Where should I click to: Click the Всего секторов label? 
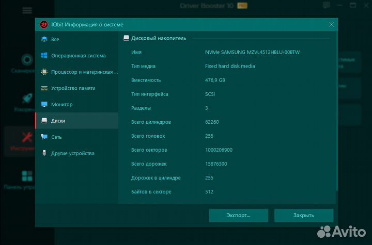pos(149,150)
